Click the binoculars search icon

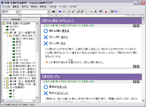[53, 12]
